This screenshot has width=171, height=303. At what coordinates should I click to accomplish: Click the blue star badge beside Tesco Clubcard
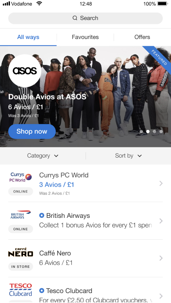click(41, 291)
